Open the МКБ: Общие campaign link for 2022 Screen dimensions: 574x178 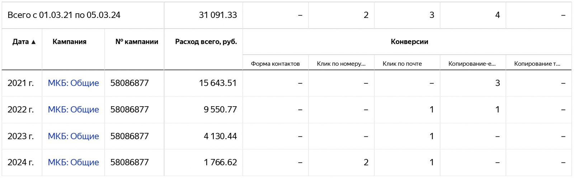coord(73,109)
